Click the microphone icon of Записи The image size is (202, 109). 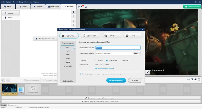(5, 18)
